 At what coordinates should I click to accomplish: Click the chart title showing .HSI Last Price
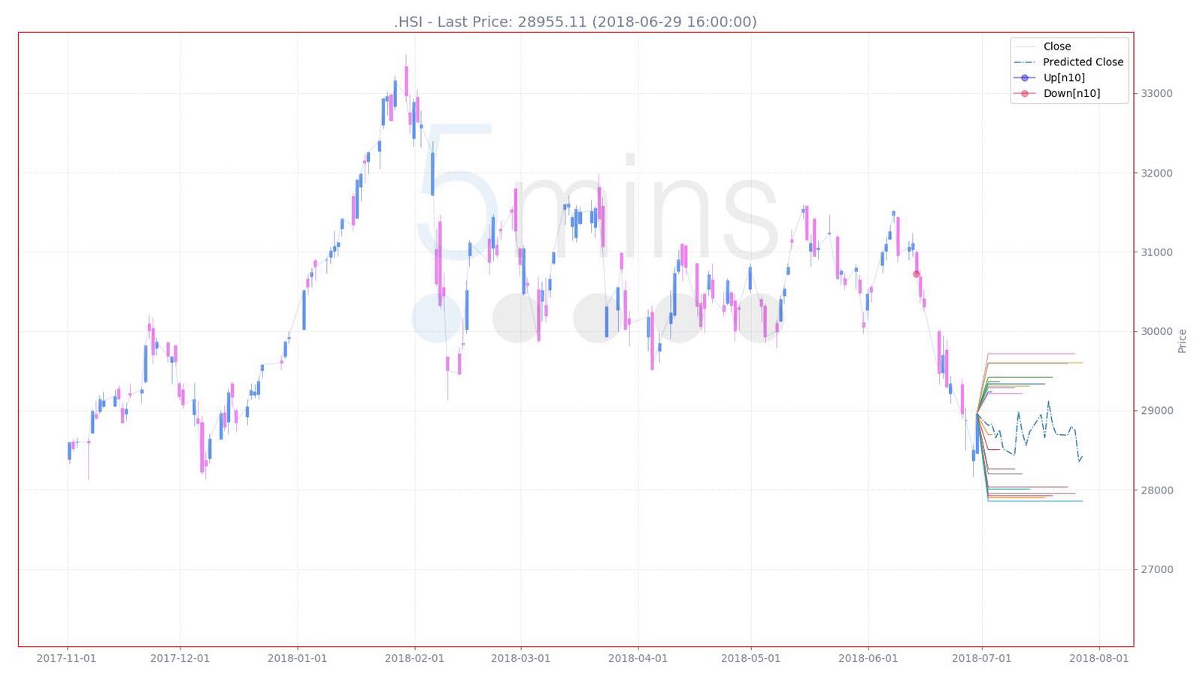[x=575, y=22]
